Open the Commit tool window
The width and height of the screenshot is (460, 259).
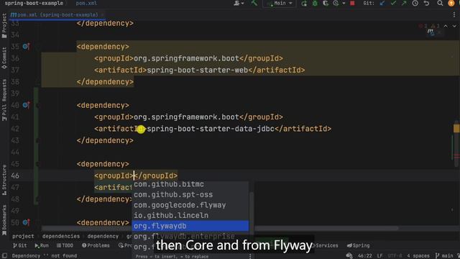pyautogui.click(x=4, y=58)
